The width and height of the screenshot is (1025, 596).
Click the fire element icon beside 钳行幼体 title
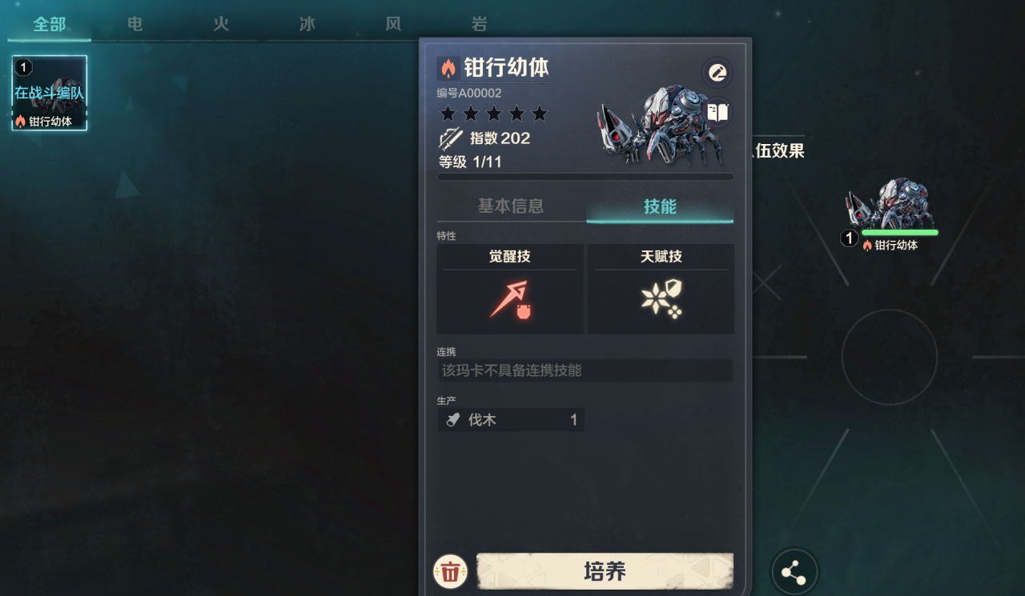point(448,68)
